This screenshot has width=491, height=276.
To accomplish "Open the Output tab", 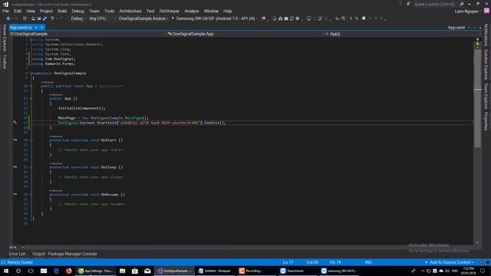I will pyautogui.click(x=38, y=254).
